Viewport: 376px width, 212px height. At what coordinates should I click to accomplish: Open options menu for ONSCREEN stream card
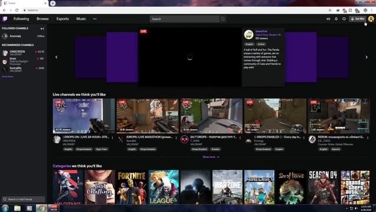tap(112, 138)
